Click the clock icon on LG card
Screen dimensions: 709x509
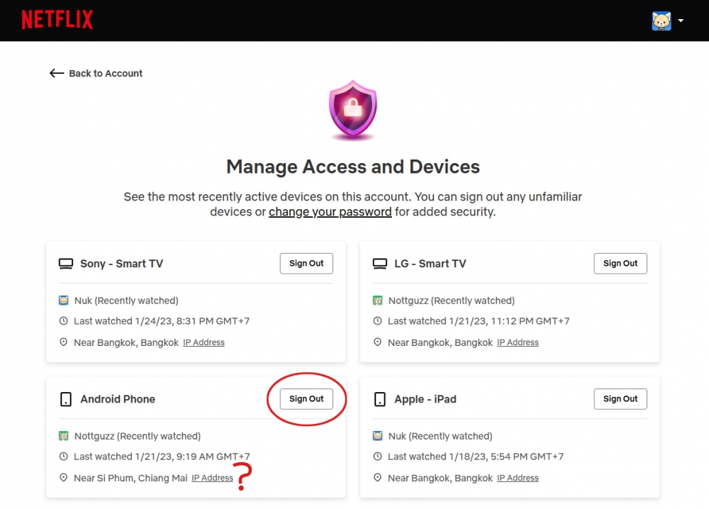tap(378, 321)
